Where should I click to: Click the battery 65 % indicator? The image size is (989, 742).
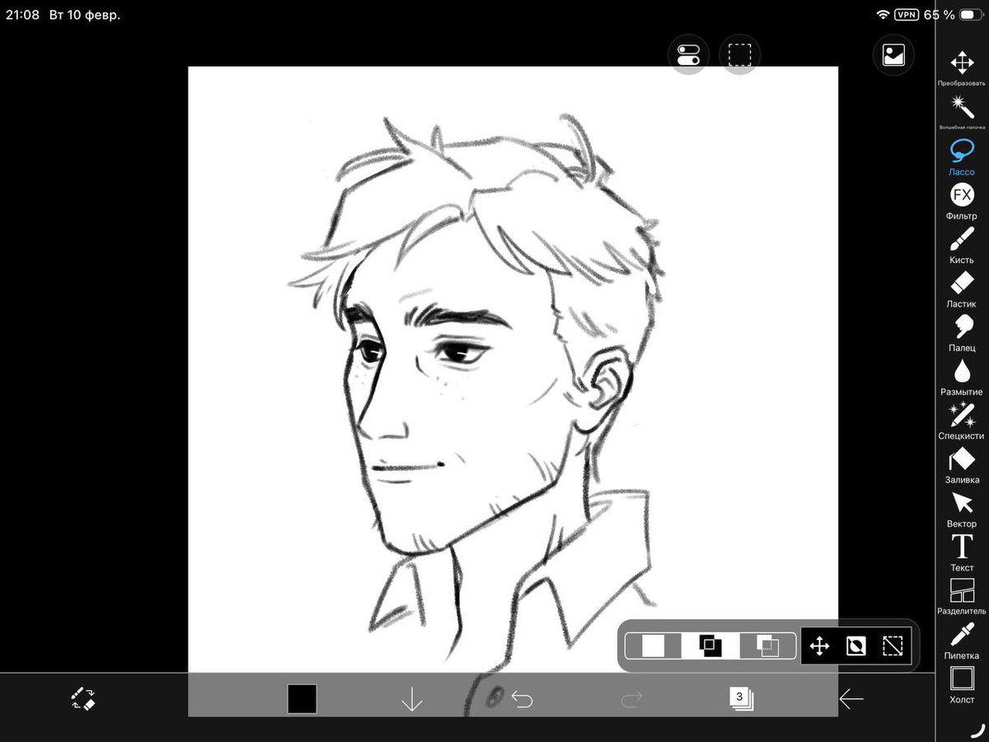(x=954, y=15)
